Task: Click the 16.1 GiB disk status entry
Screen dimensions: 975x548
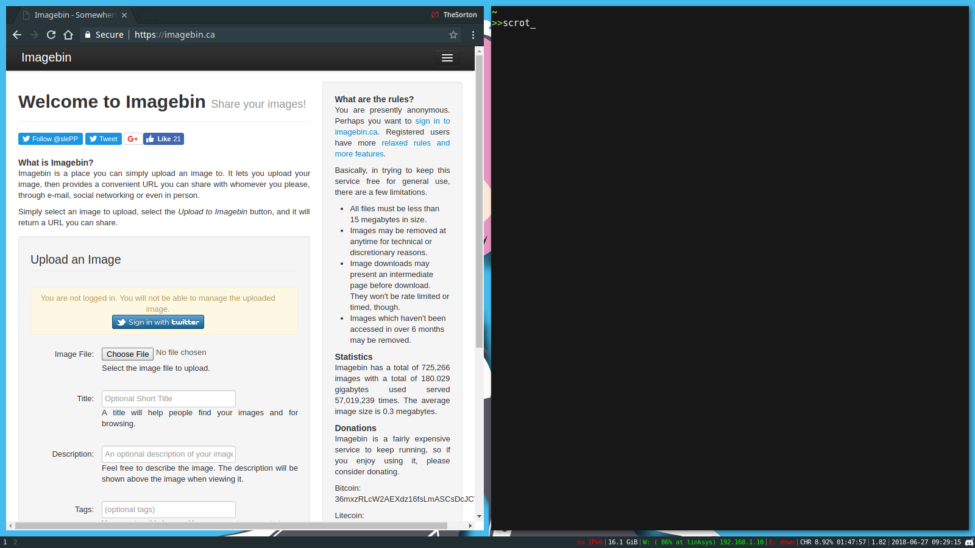Action: pyautogui.click(x=623, y=542)
